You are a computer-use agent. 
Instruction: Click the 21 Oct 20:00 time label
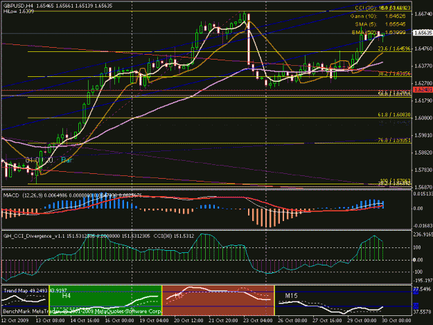223,321
